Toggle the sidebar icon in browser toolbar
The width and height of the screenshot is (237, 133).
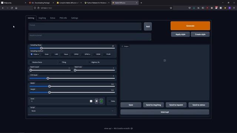tap(203, 8)
